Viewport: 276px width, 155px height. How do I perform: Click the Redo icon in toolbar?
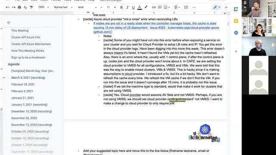coord(13,7)
